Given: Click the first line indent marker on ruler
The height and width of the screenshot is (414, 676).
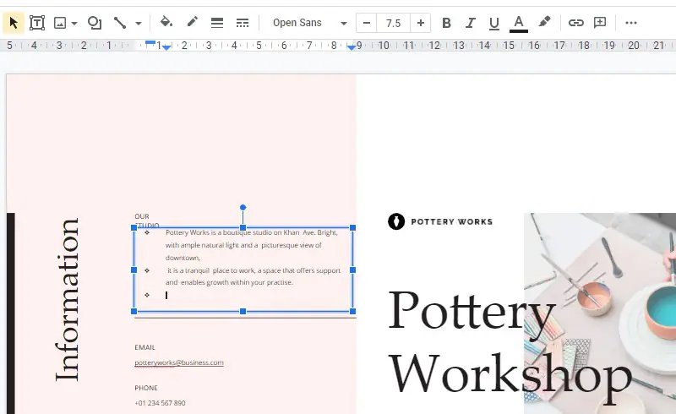Looking at the screenshot, I should pos(150,43).
